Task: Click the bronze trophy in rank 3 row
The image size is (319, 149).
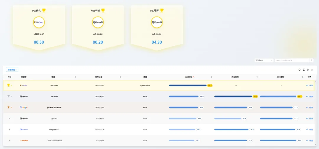Action: [x=8, y=108]
